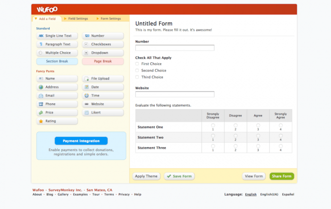Click the green Share Form button

282,176
